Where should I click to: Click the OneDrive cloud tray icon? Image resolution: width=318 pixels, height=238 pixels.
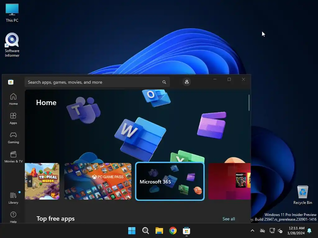(x=262, y=231)
